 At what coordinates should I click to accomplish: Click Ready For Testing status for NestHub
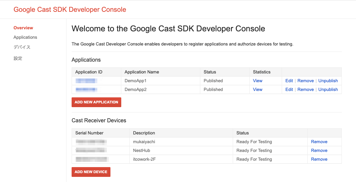tap(254, 150)
